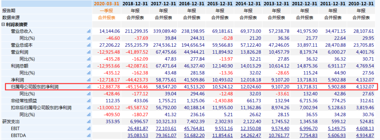Click operating profit cell -12,925.48
The height and width of the screenshot is (140, 380).
(x=109, y=52)
